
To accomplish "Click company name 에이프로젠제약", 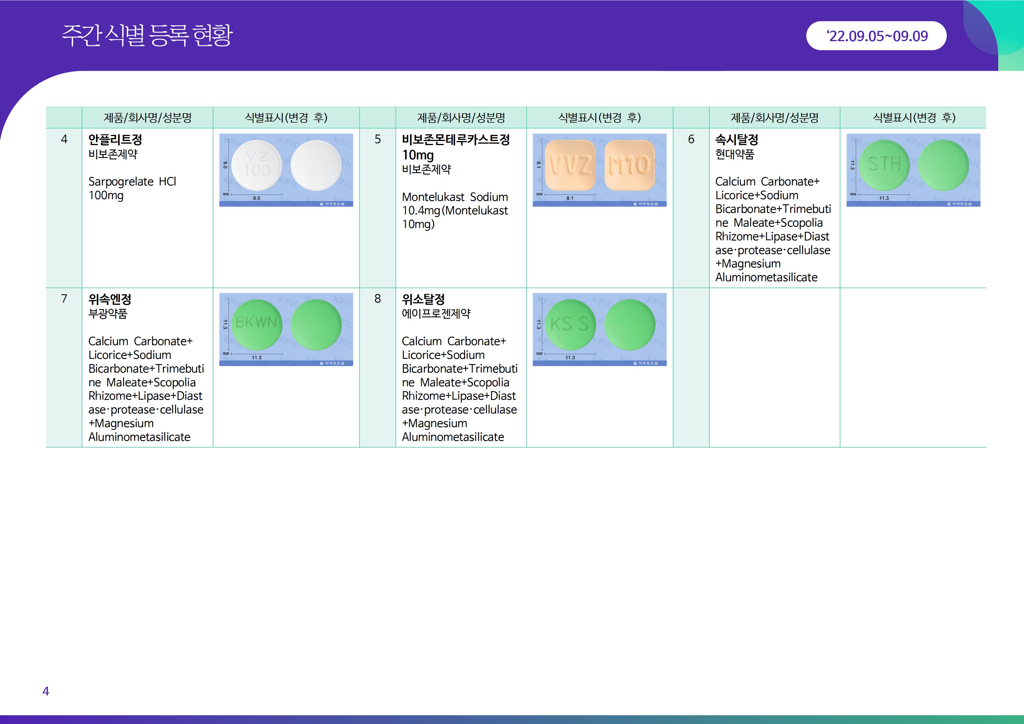I will [x=436, y=314].
